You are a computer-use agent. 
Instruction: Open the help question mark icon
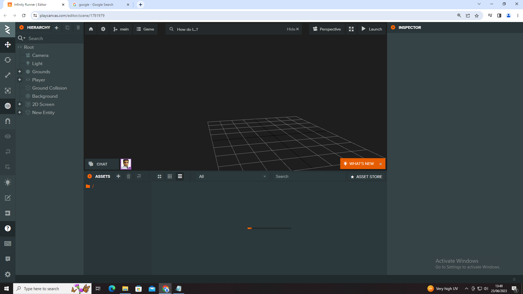tap(8, 228)
